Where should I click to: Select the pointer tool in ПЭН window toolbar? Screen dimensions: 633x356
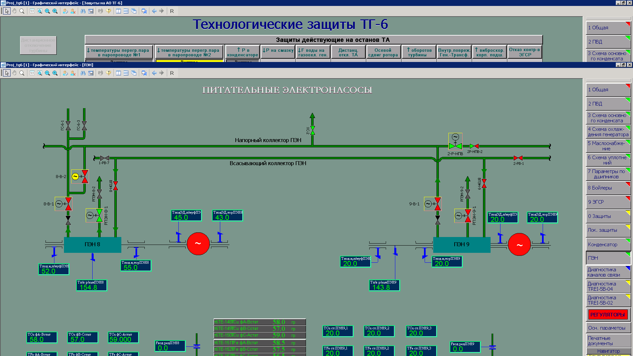(7, 73)
